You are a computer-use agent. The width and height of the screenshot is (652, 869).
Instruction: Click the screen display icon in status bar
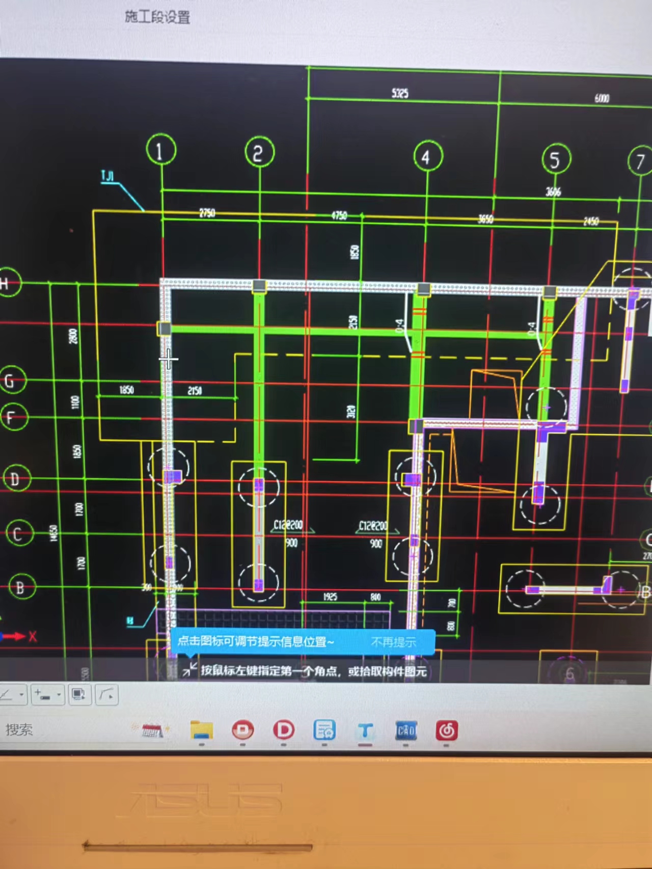click(x=79, y=695)
